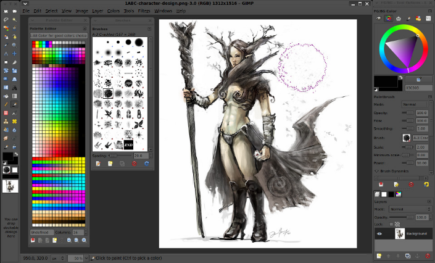Click Layers Opacity slider
Viewport: 435px width, 263px height.
[402, 217]
